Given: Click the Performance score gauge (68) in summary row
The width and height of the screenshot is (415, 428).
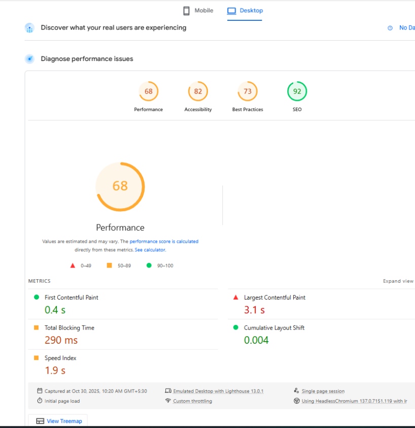Looking at the screenshot, I should click(148, 92).
